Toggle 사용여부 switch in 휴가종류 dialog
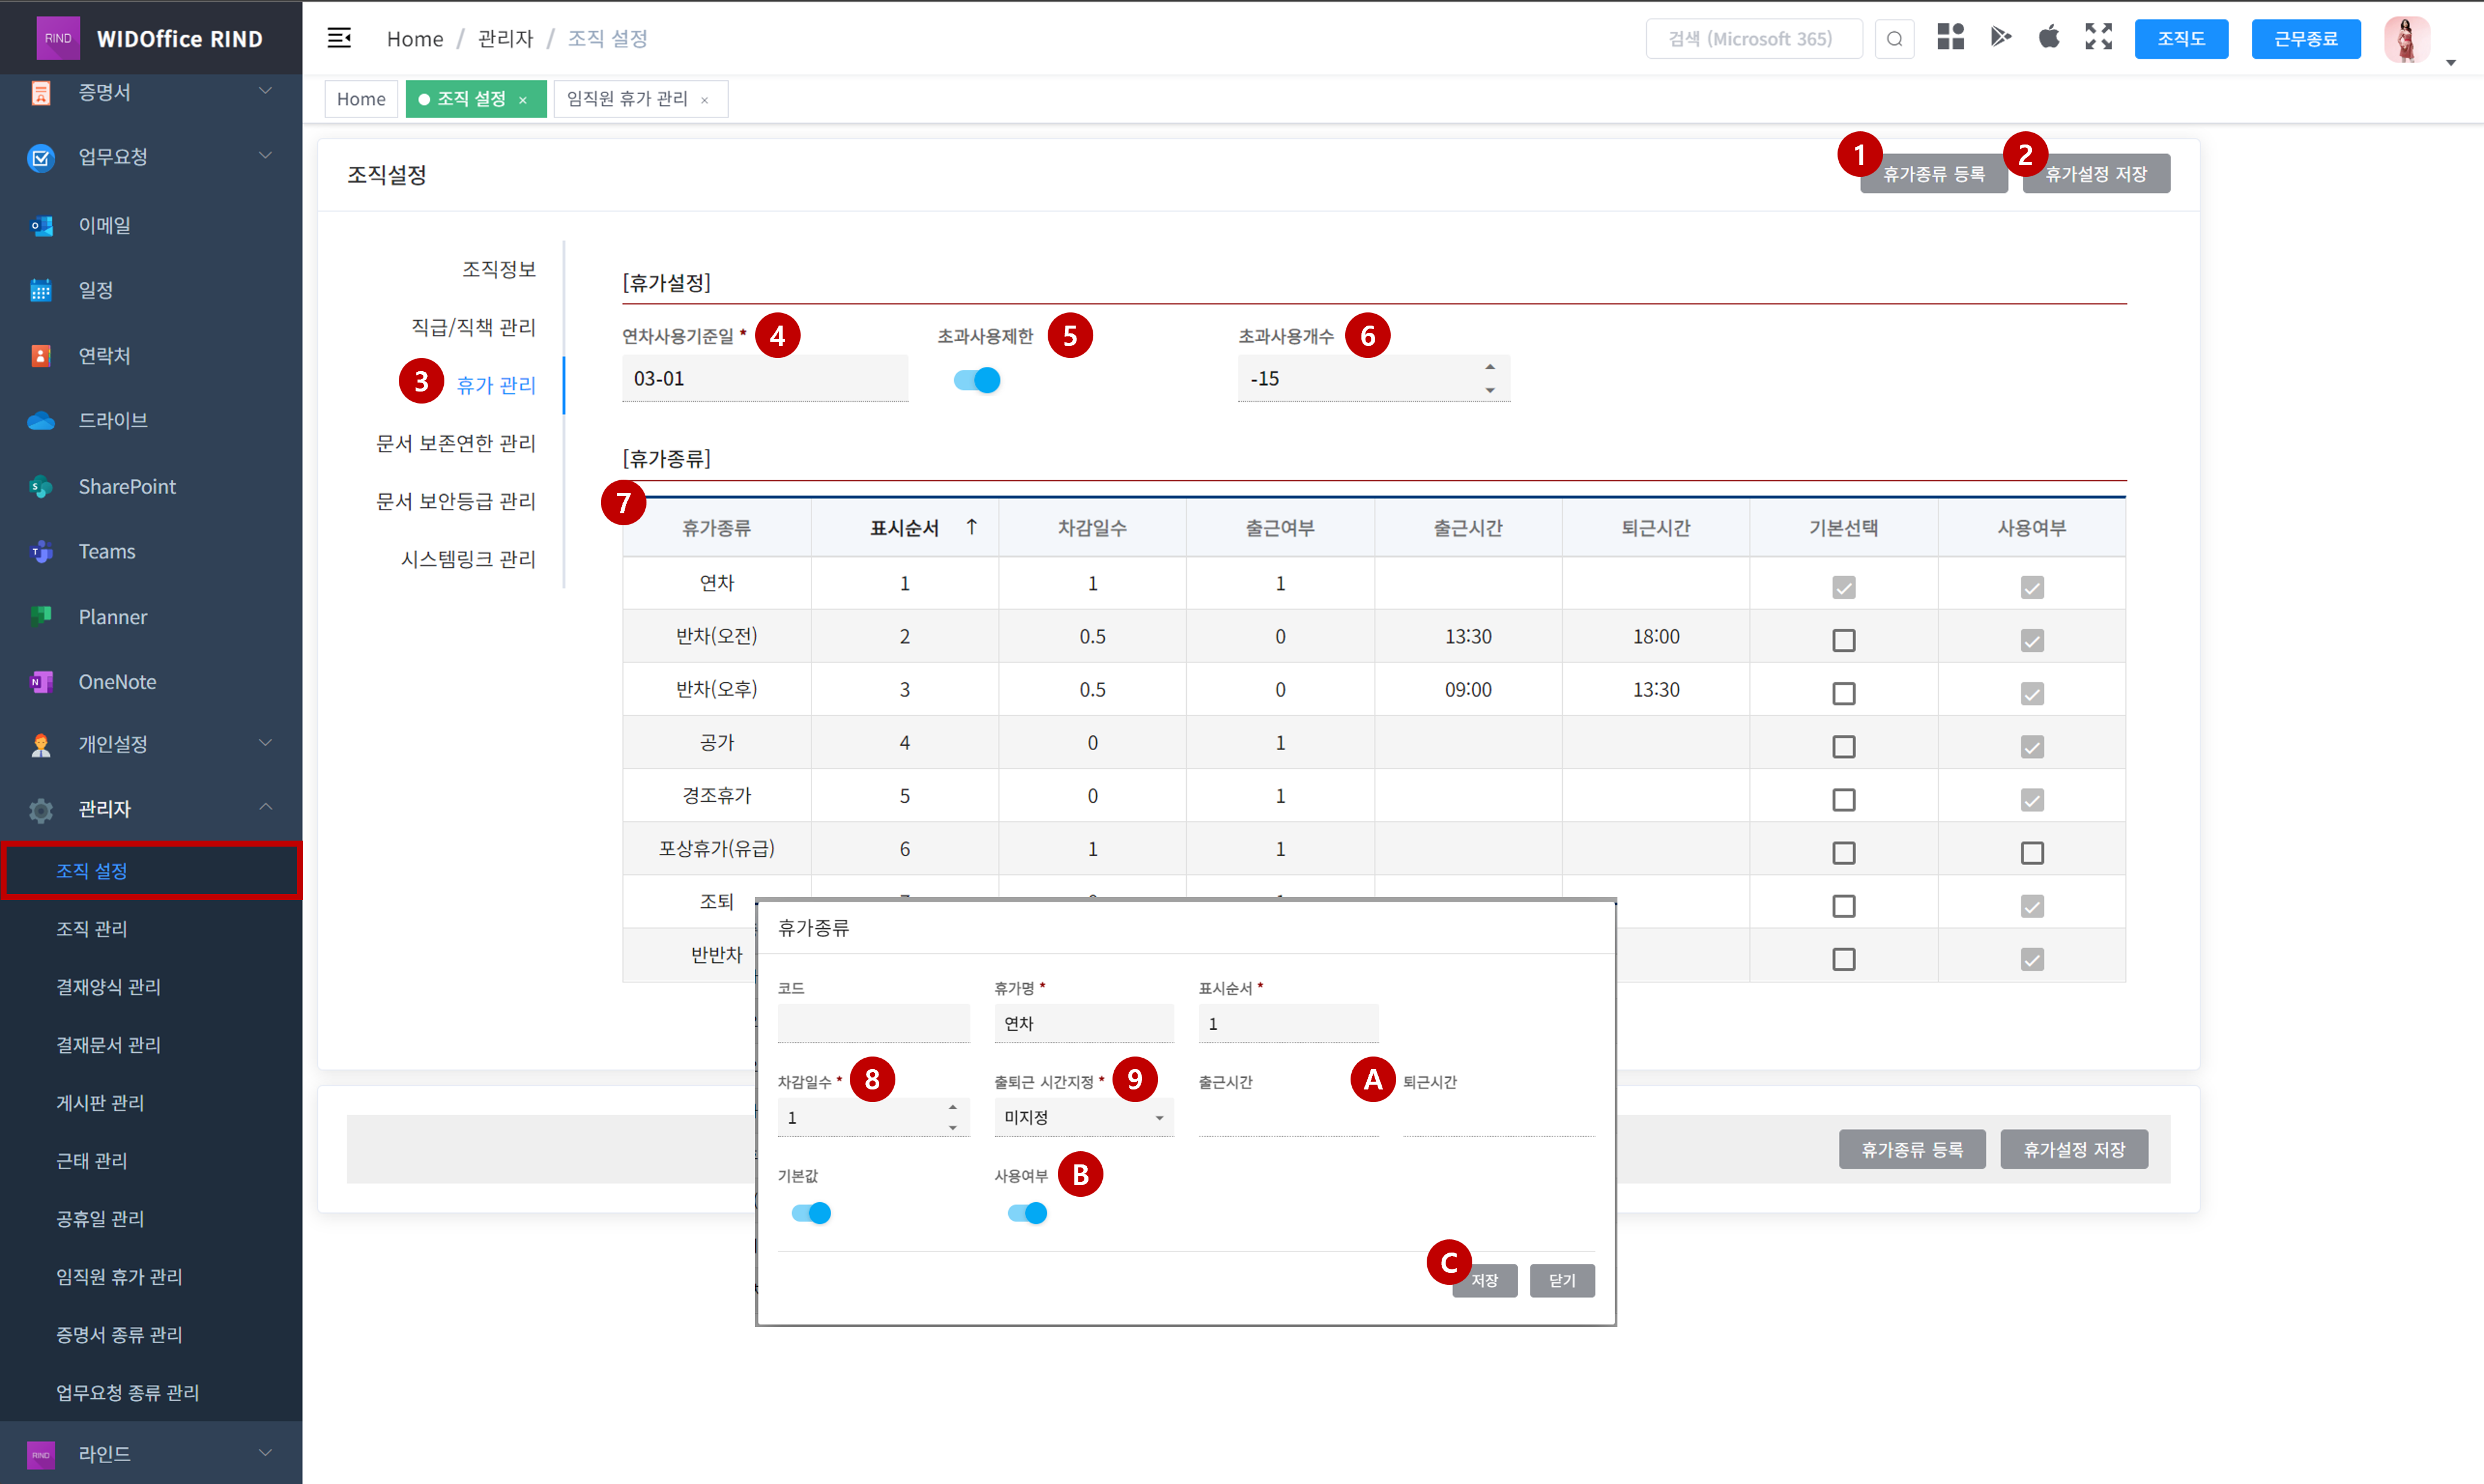This screenshot has width=2484, height=1484. 1027,1213
